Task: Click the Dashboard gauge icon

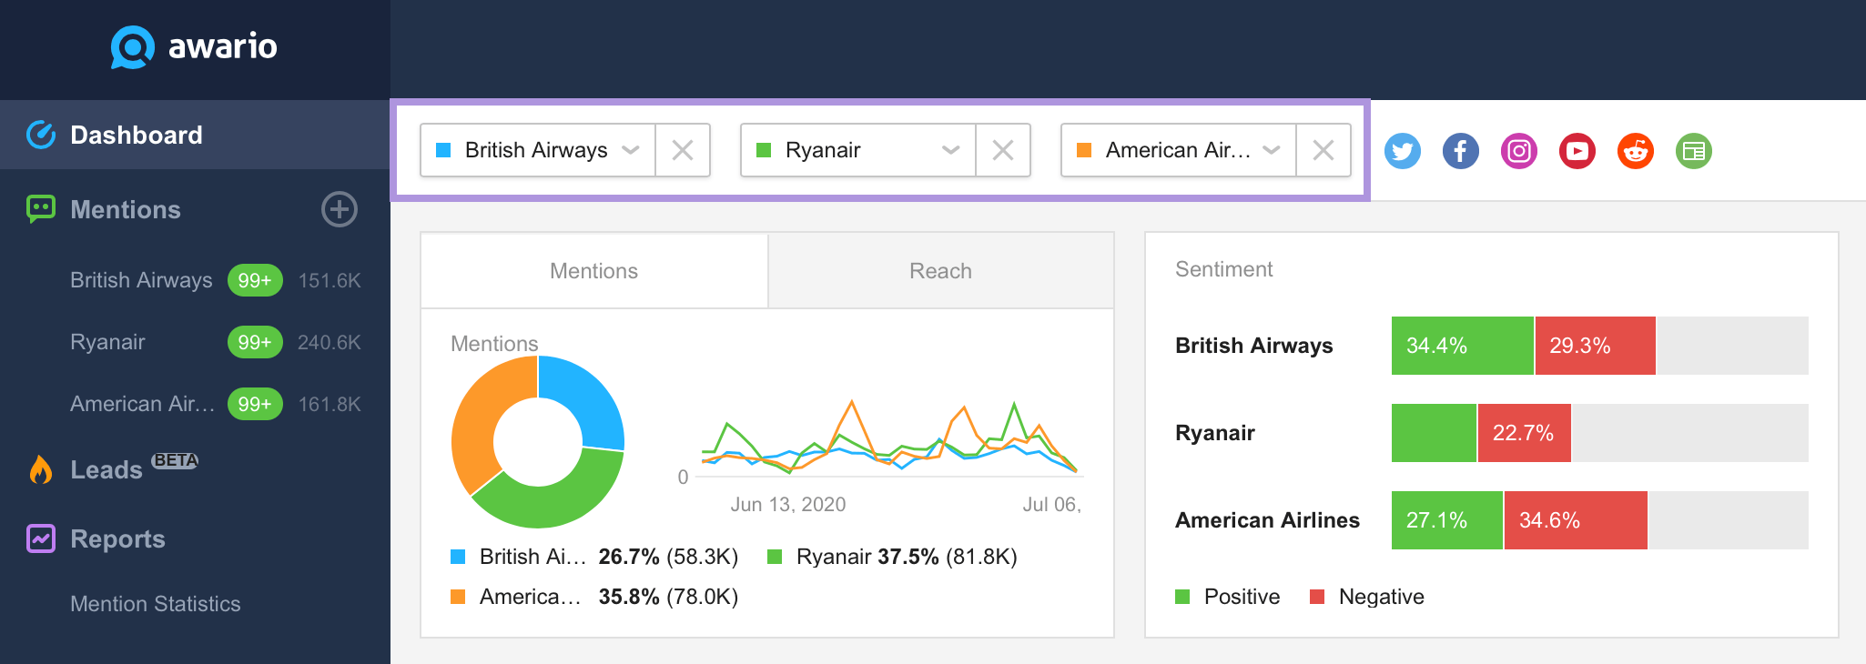Action: click(41, 135)
